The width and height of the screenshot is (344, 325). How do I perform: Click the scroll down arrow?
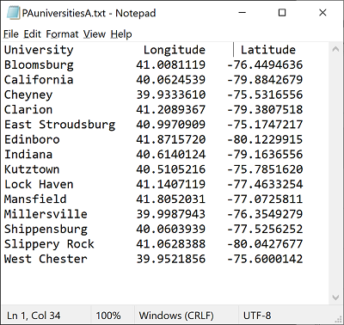335,297
